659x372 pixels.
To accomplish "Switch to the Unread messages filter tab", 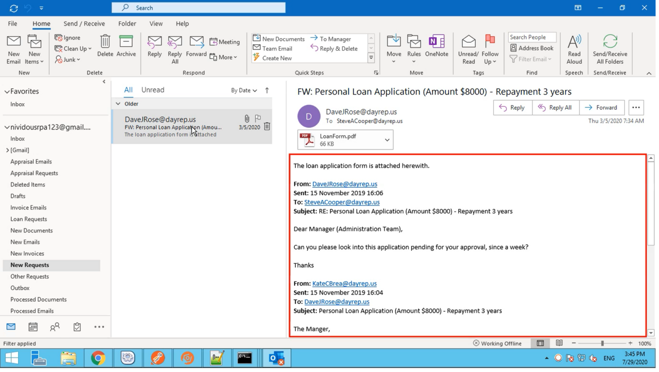I will (x=153, y=90).
